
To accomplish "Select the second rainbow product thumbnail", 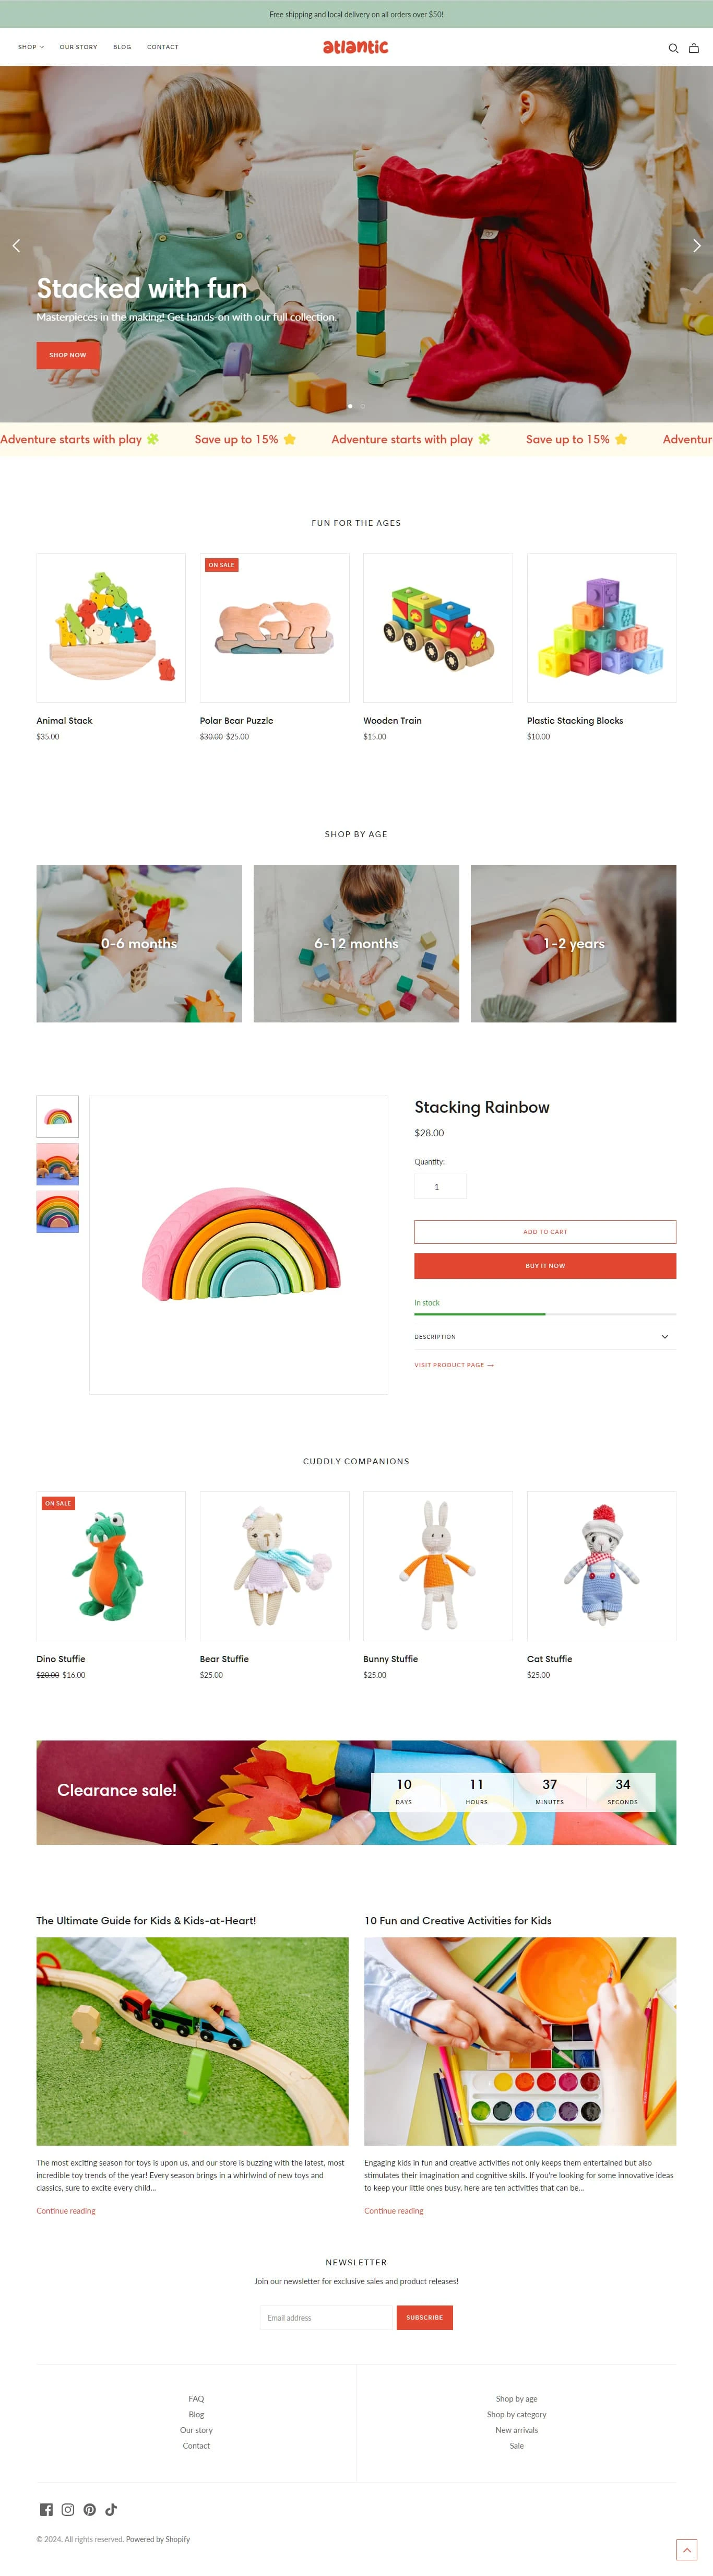I will tap(58, 1164).
